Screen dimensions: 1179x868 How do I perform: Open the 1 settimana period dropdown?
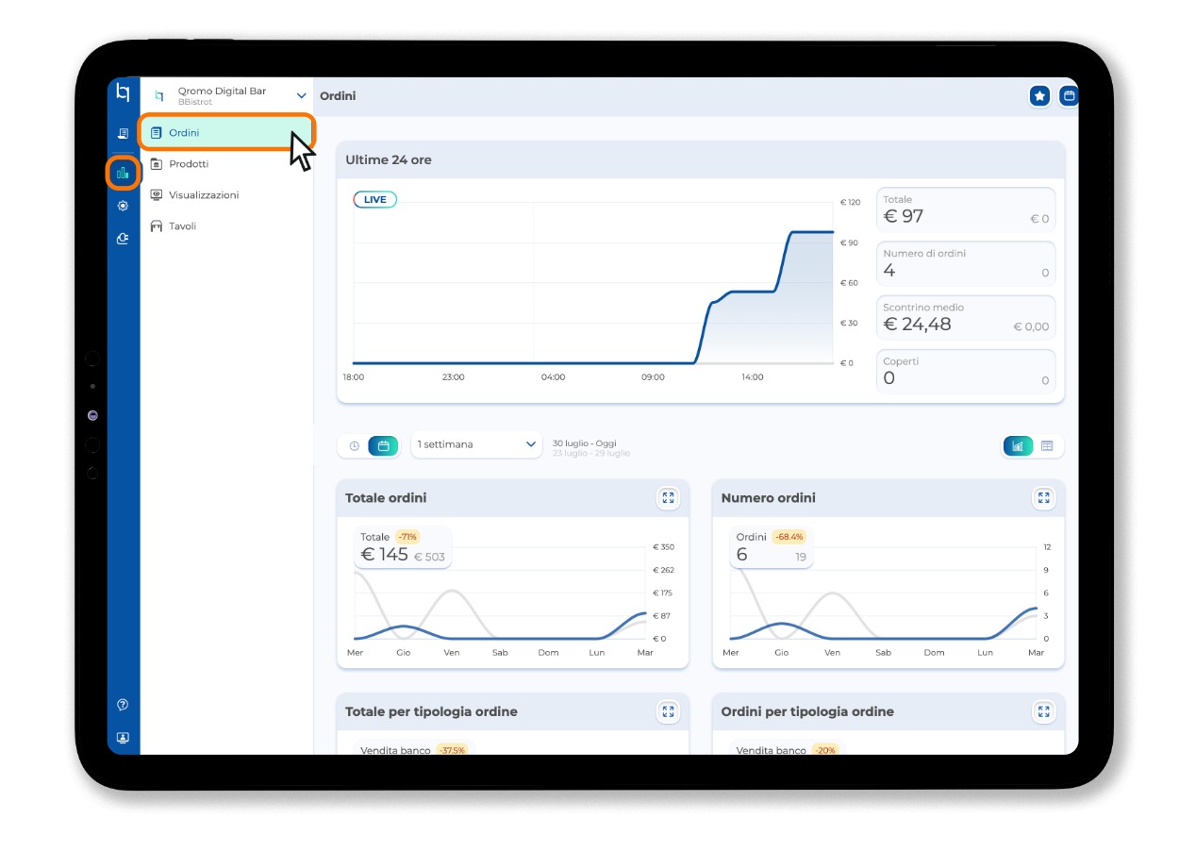[476, 444]
